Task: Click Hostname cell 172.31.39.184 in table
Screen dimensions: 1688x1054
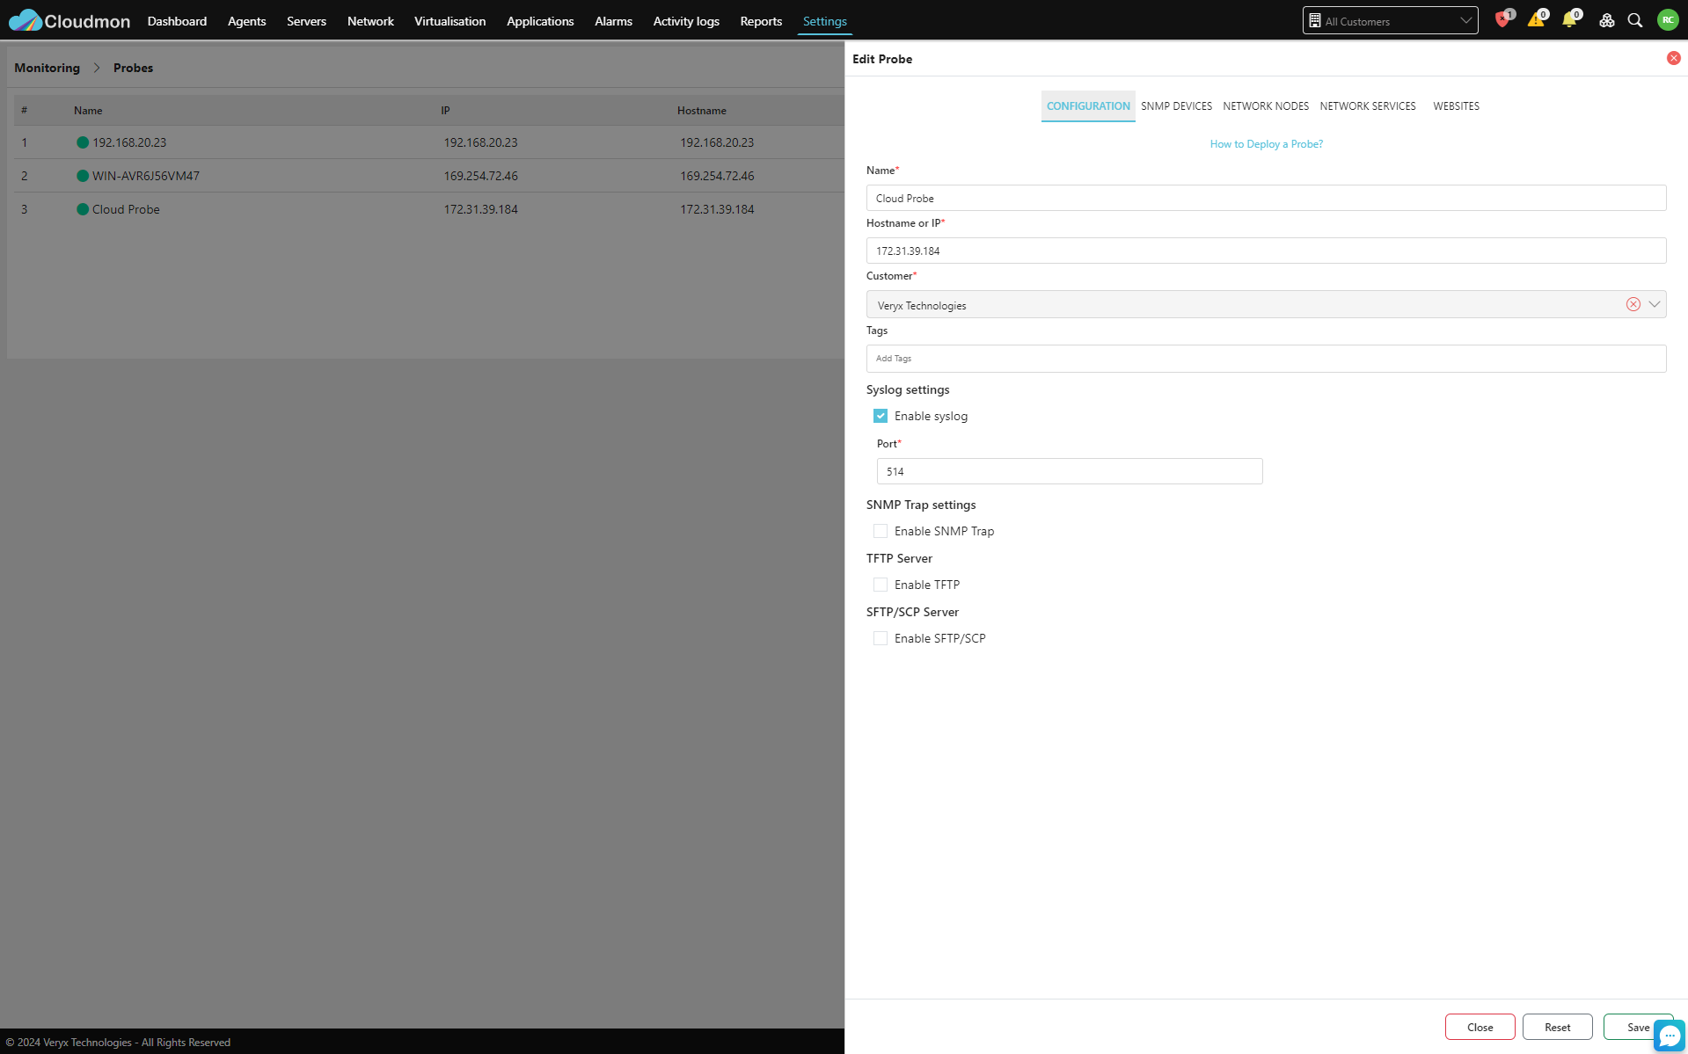Action: [x=717, y=209]
